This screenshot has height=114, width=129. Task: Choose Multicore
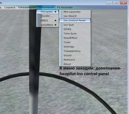75,60
